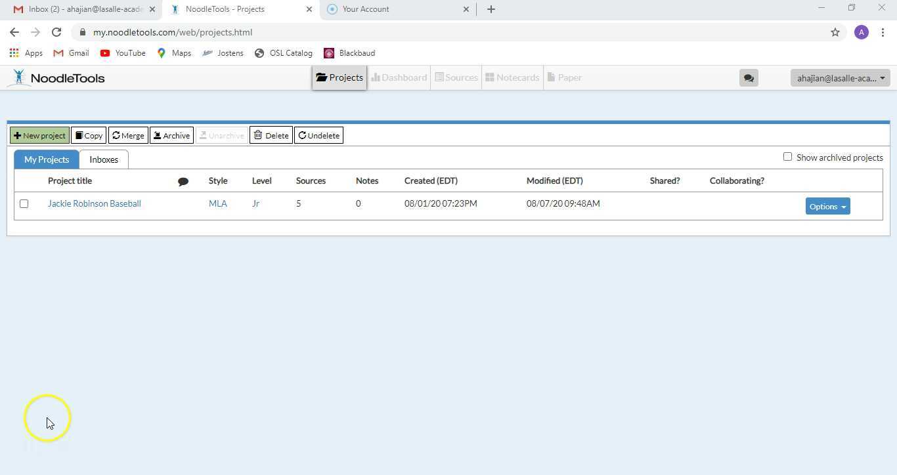The image size is (897, 475).
Task: Click the Undelete button
Action: [x=318, y=136]
